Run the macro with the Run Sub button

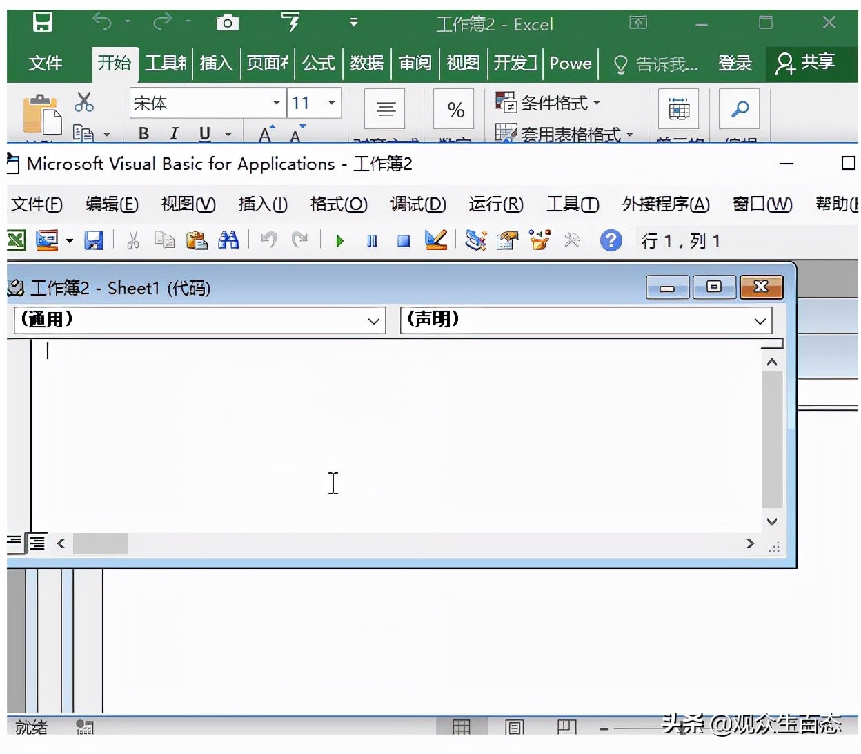(339, 240)
